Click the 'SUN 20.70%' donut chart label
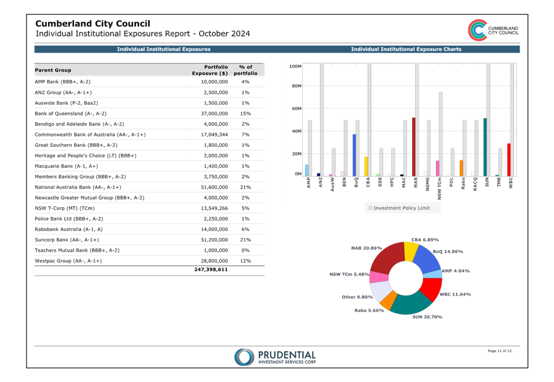 point(428,317)
